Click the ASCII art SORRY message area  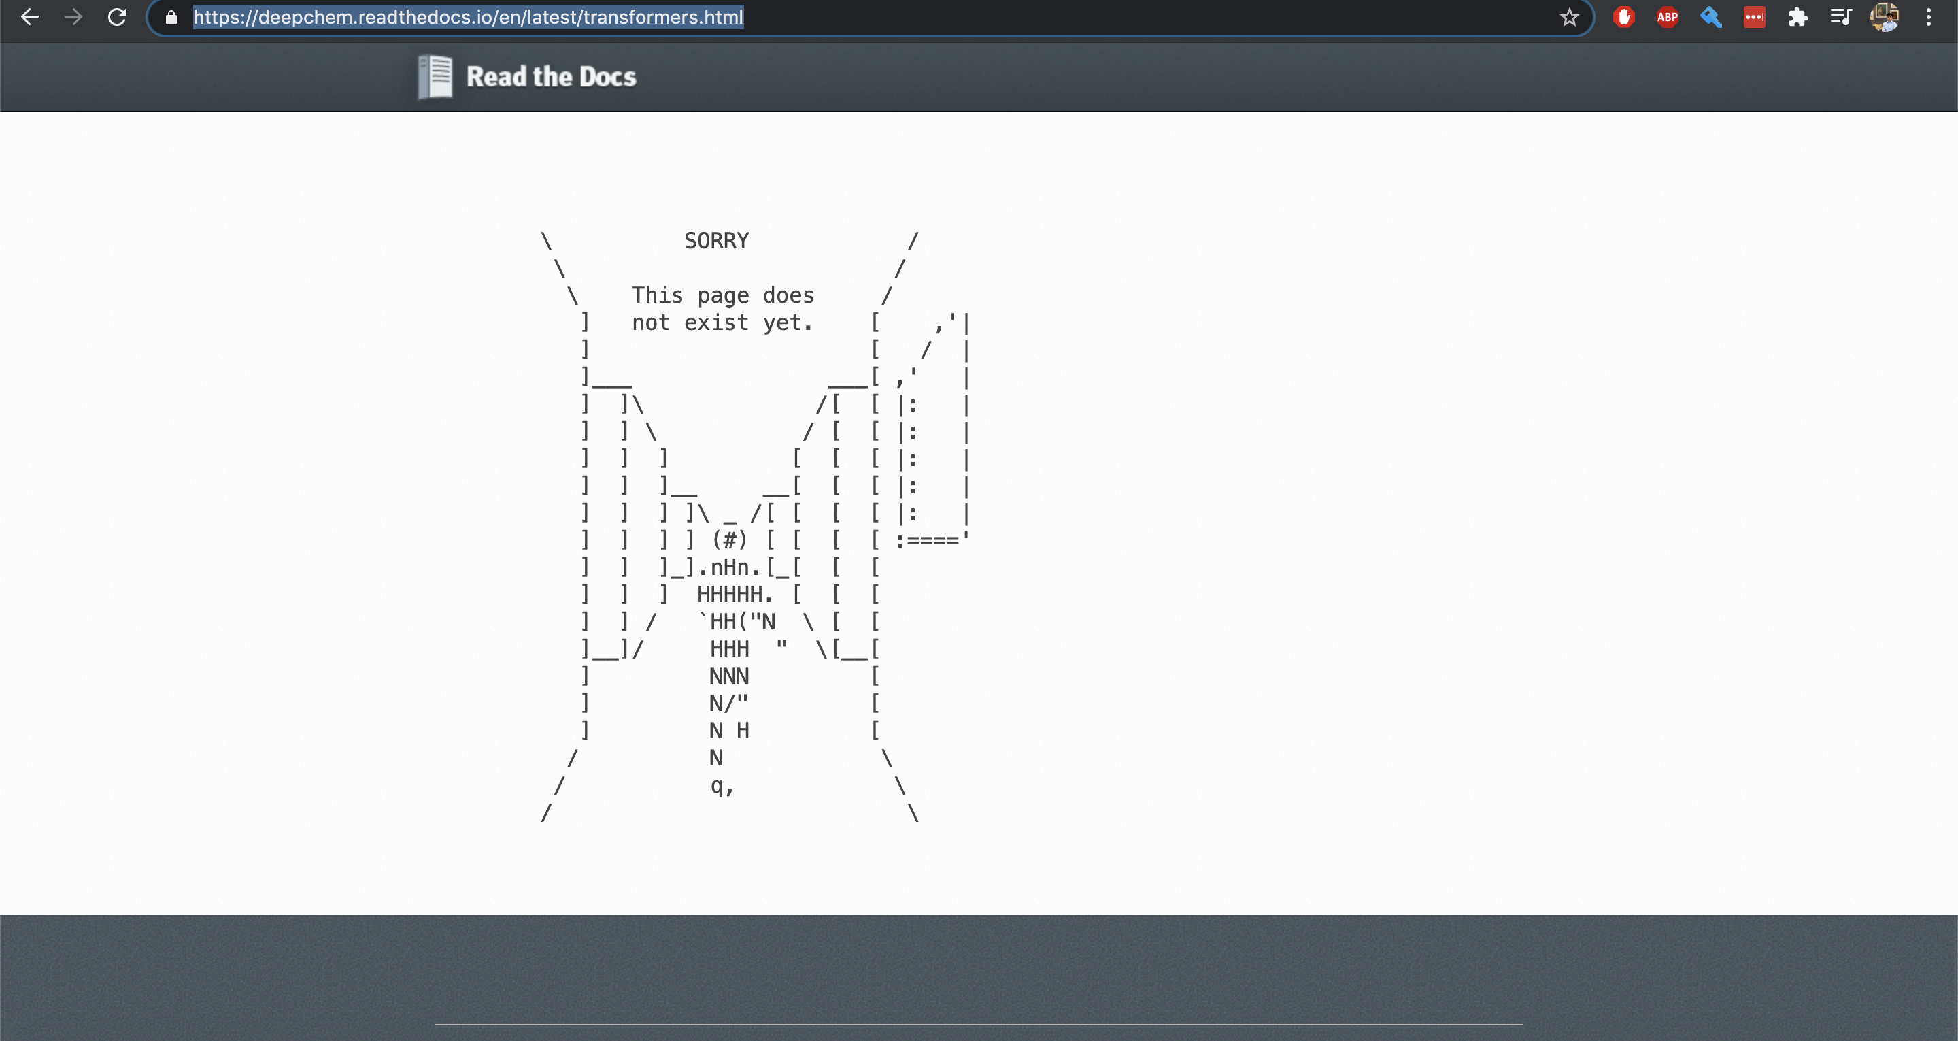(715, 240)
